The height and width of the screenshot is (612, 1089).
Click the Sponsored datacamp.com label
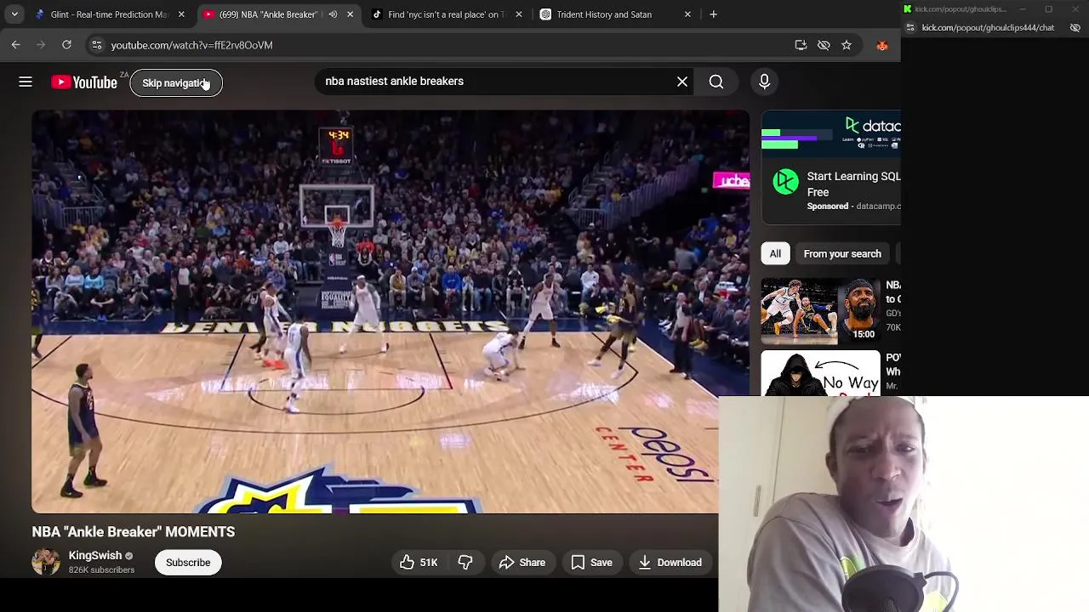pyautogui.click(x=853, y=207)
